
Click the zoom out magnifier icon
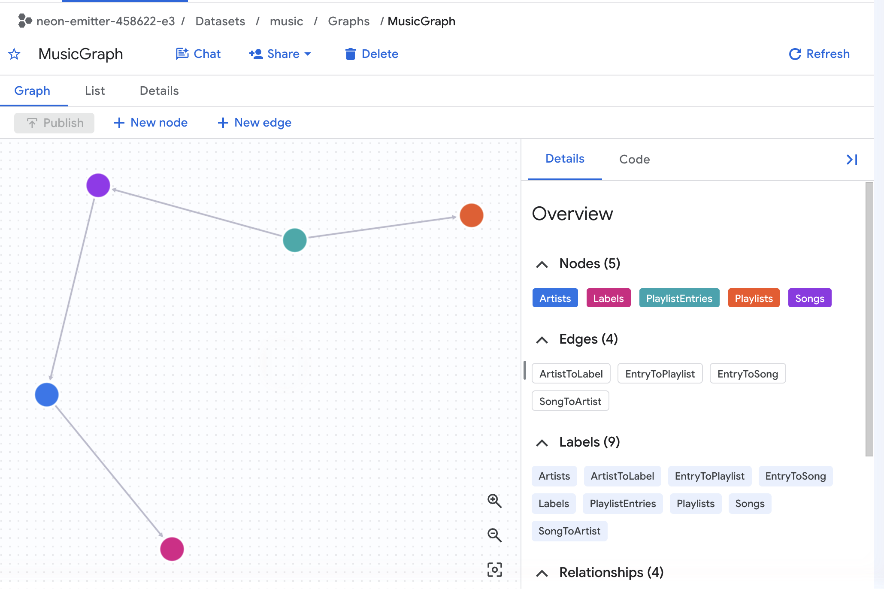click(494, 535)
